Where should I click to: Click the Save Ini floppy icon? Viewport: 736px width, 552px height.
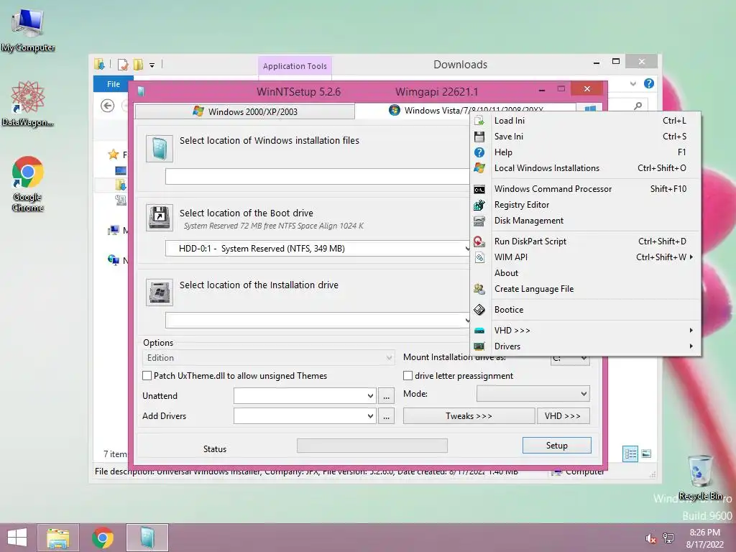coord(479,137)
